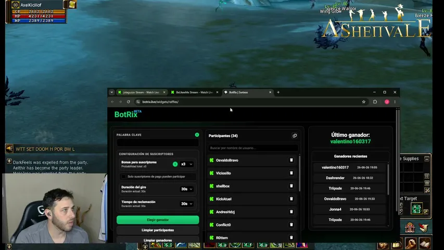Copy the participants list with copy icon
This screenshot has height=250, width=444.
[x=295, y=136]
